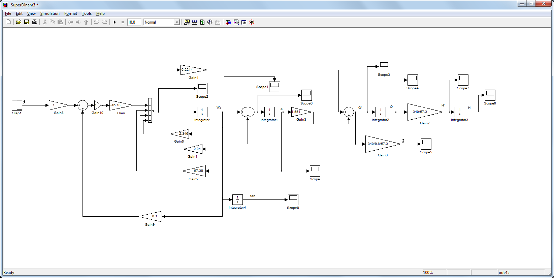Click the Copy toolbar icon

click(52, 22)
